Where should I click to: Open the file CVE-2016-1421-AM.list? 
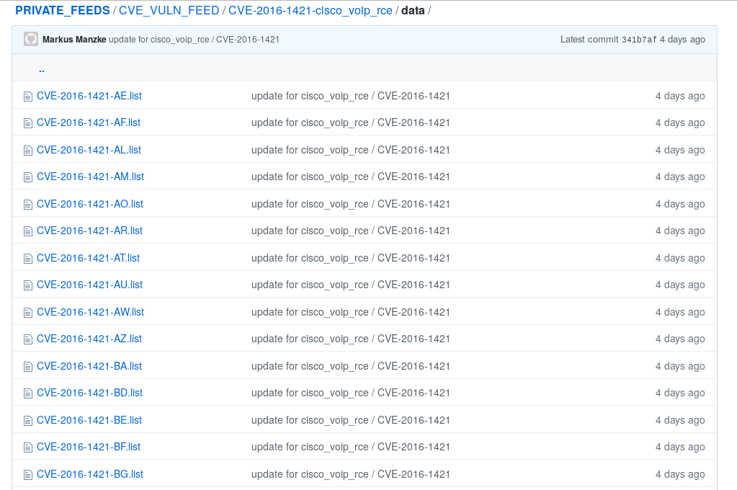point(90,177)
